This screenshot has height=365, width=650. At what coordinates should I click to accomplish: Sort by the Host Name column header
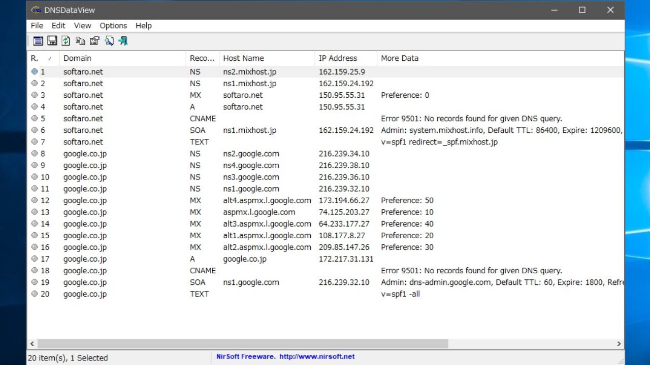tap(267, 58)
